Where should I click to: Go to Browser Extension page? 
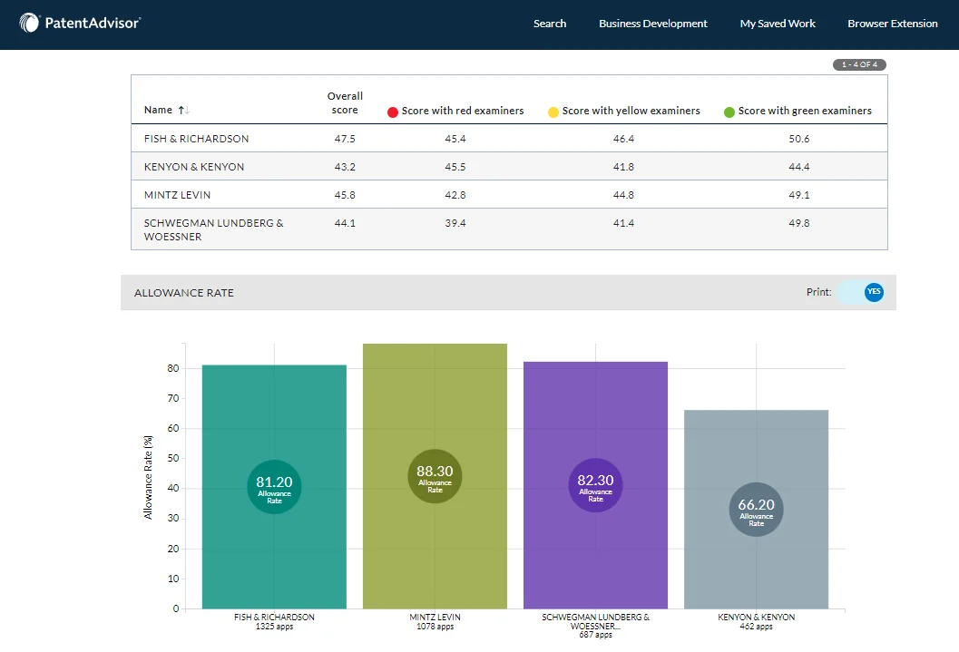pos(892,24)
